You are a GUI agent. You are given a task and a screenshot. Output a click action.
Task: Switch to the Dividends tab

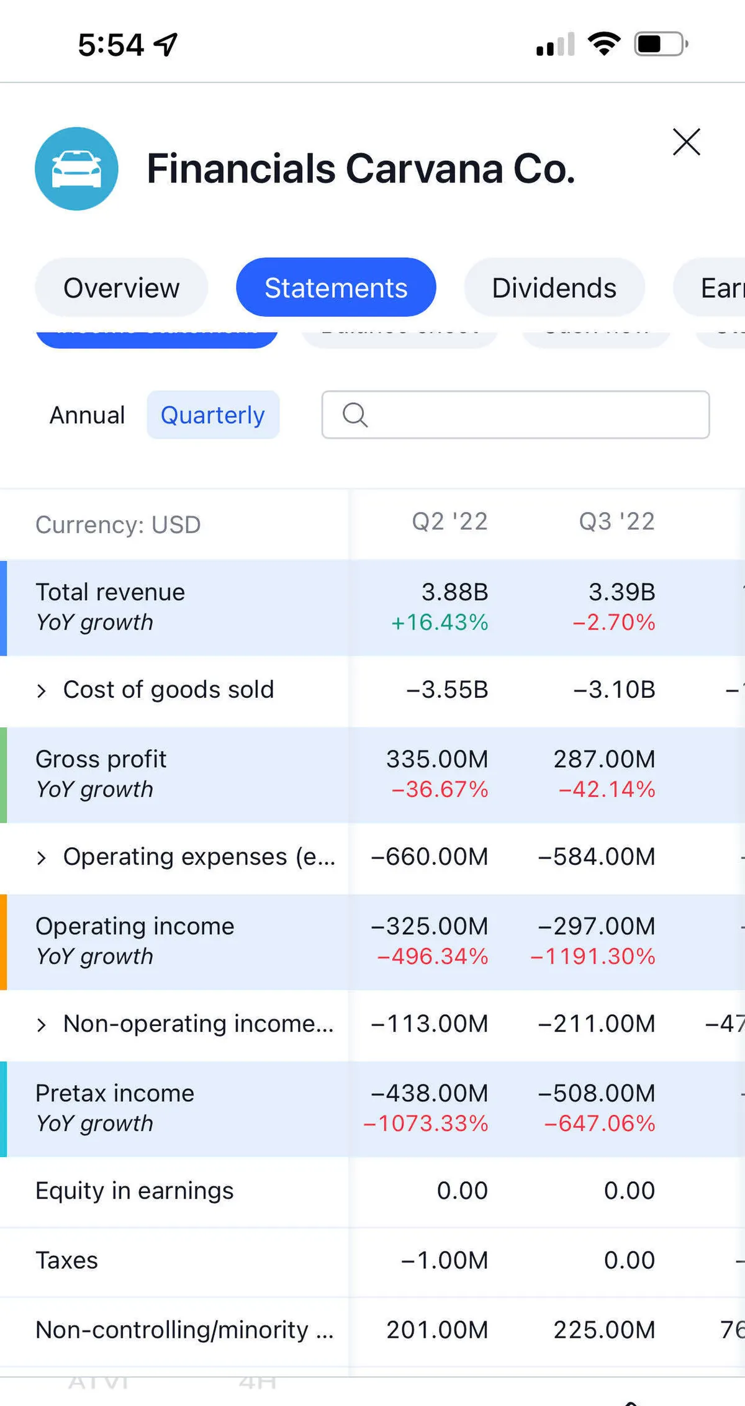pyautogui.click(x=554, y=288)
